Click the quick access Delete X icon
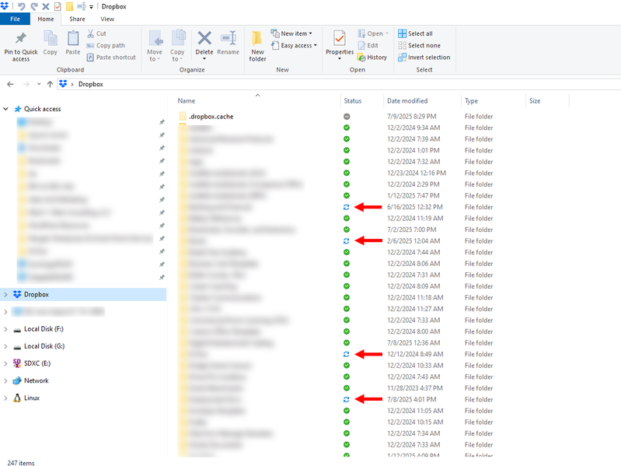 (46, 6)
